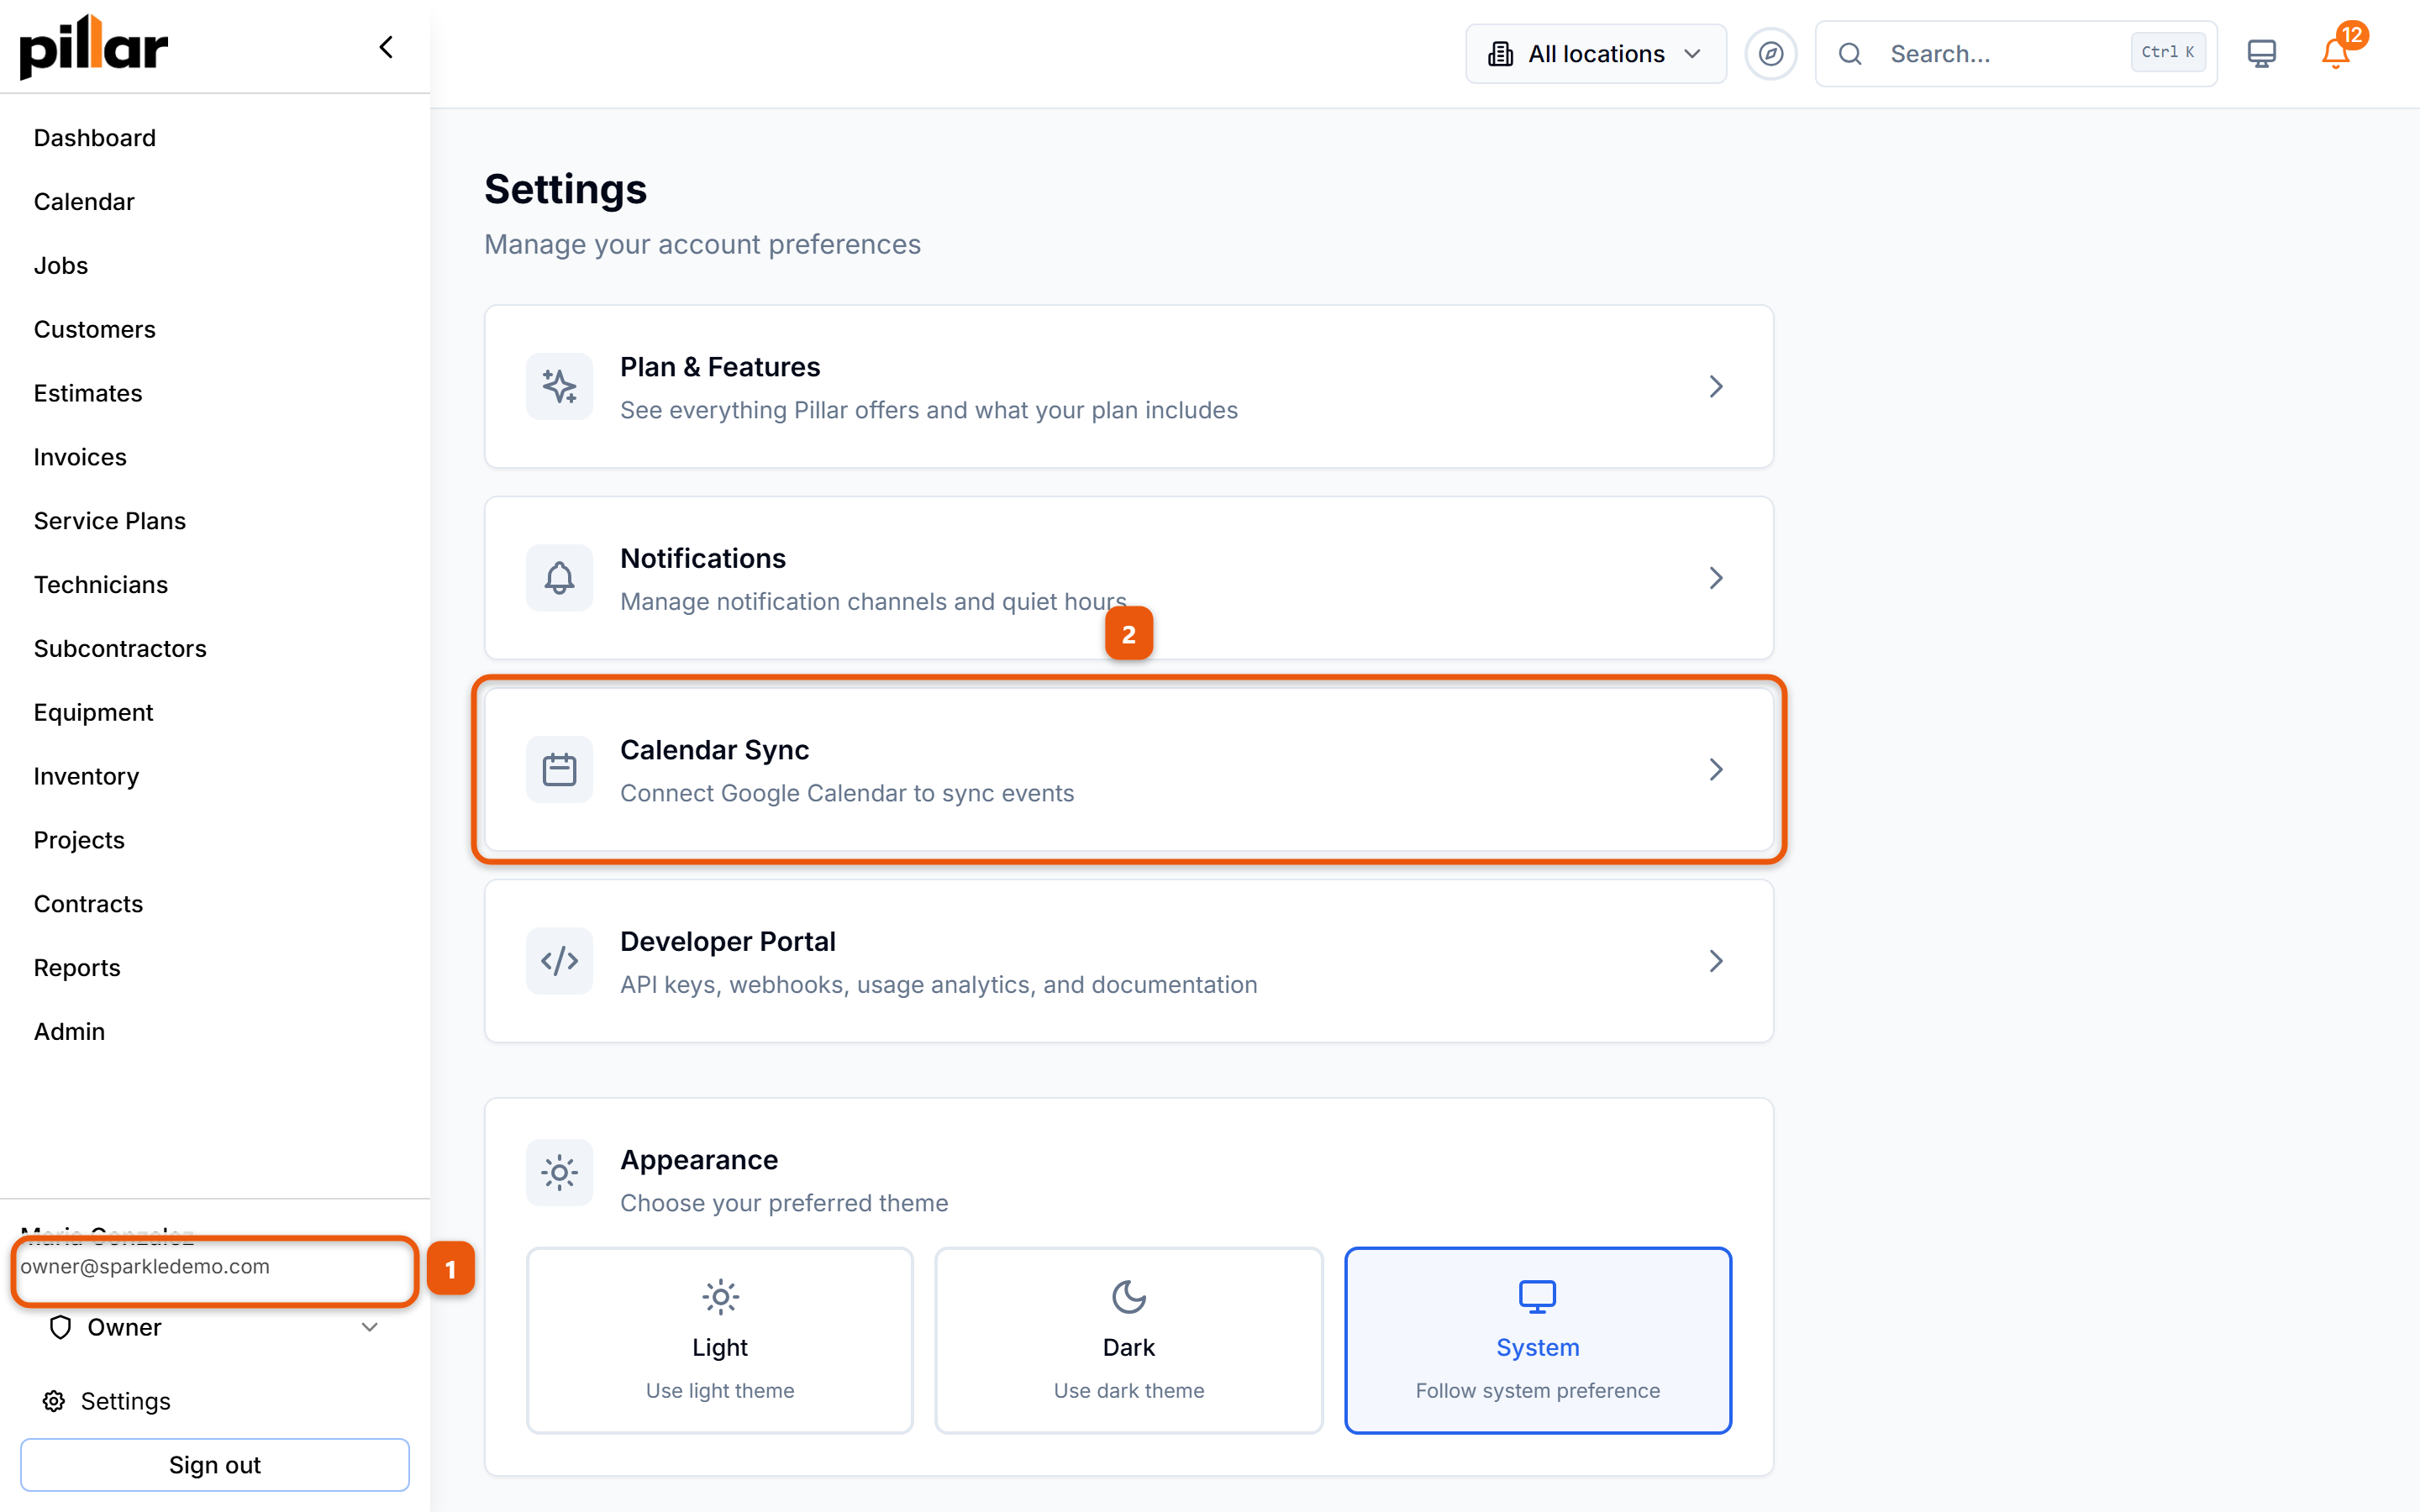Click the building icon in locations selector
The width and height of the screenshot is (2420, 1512).
point(1500,54)
